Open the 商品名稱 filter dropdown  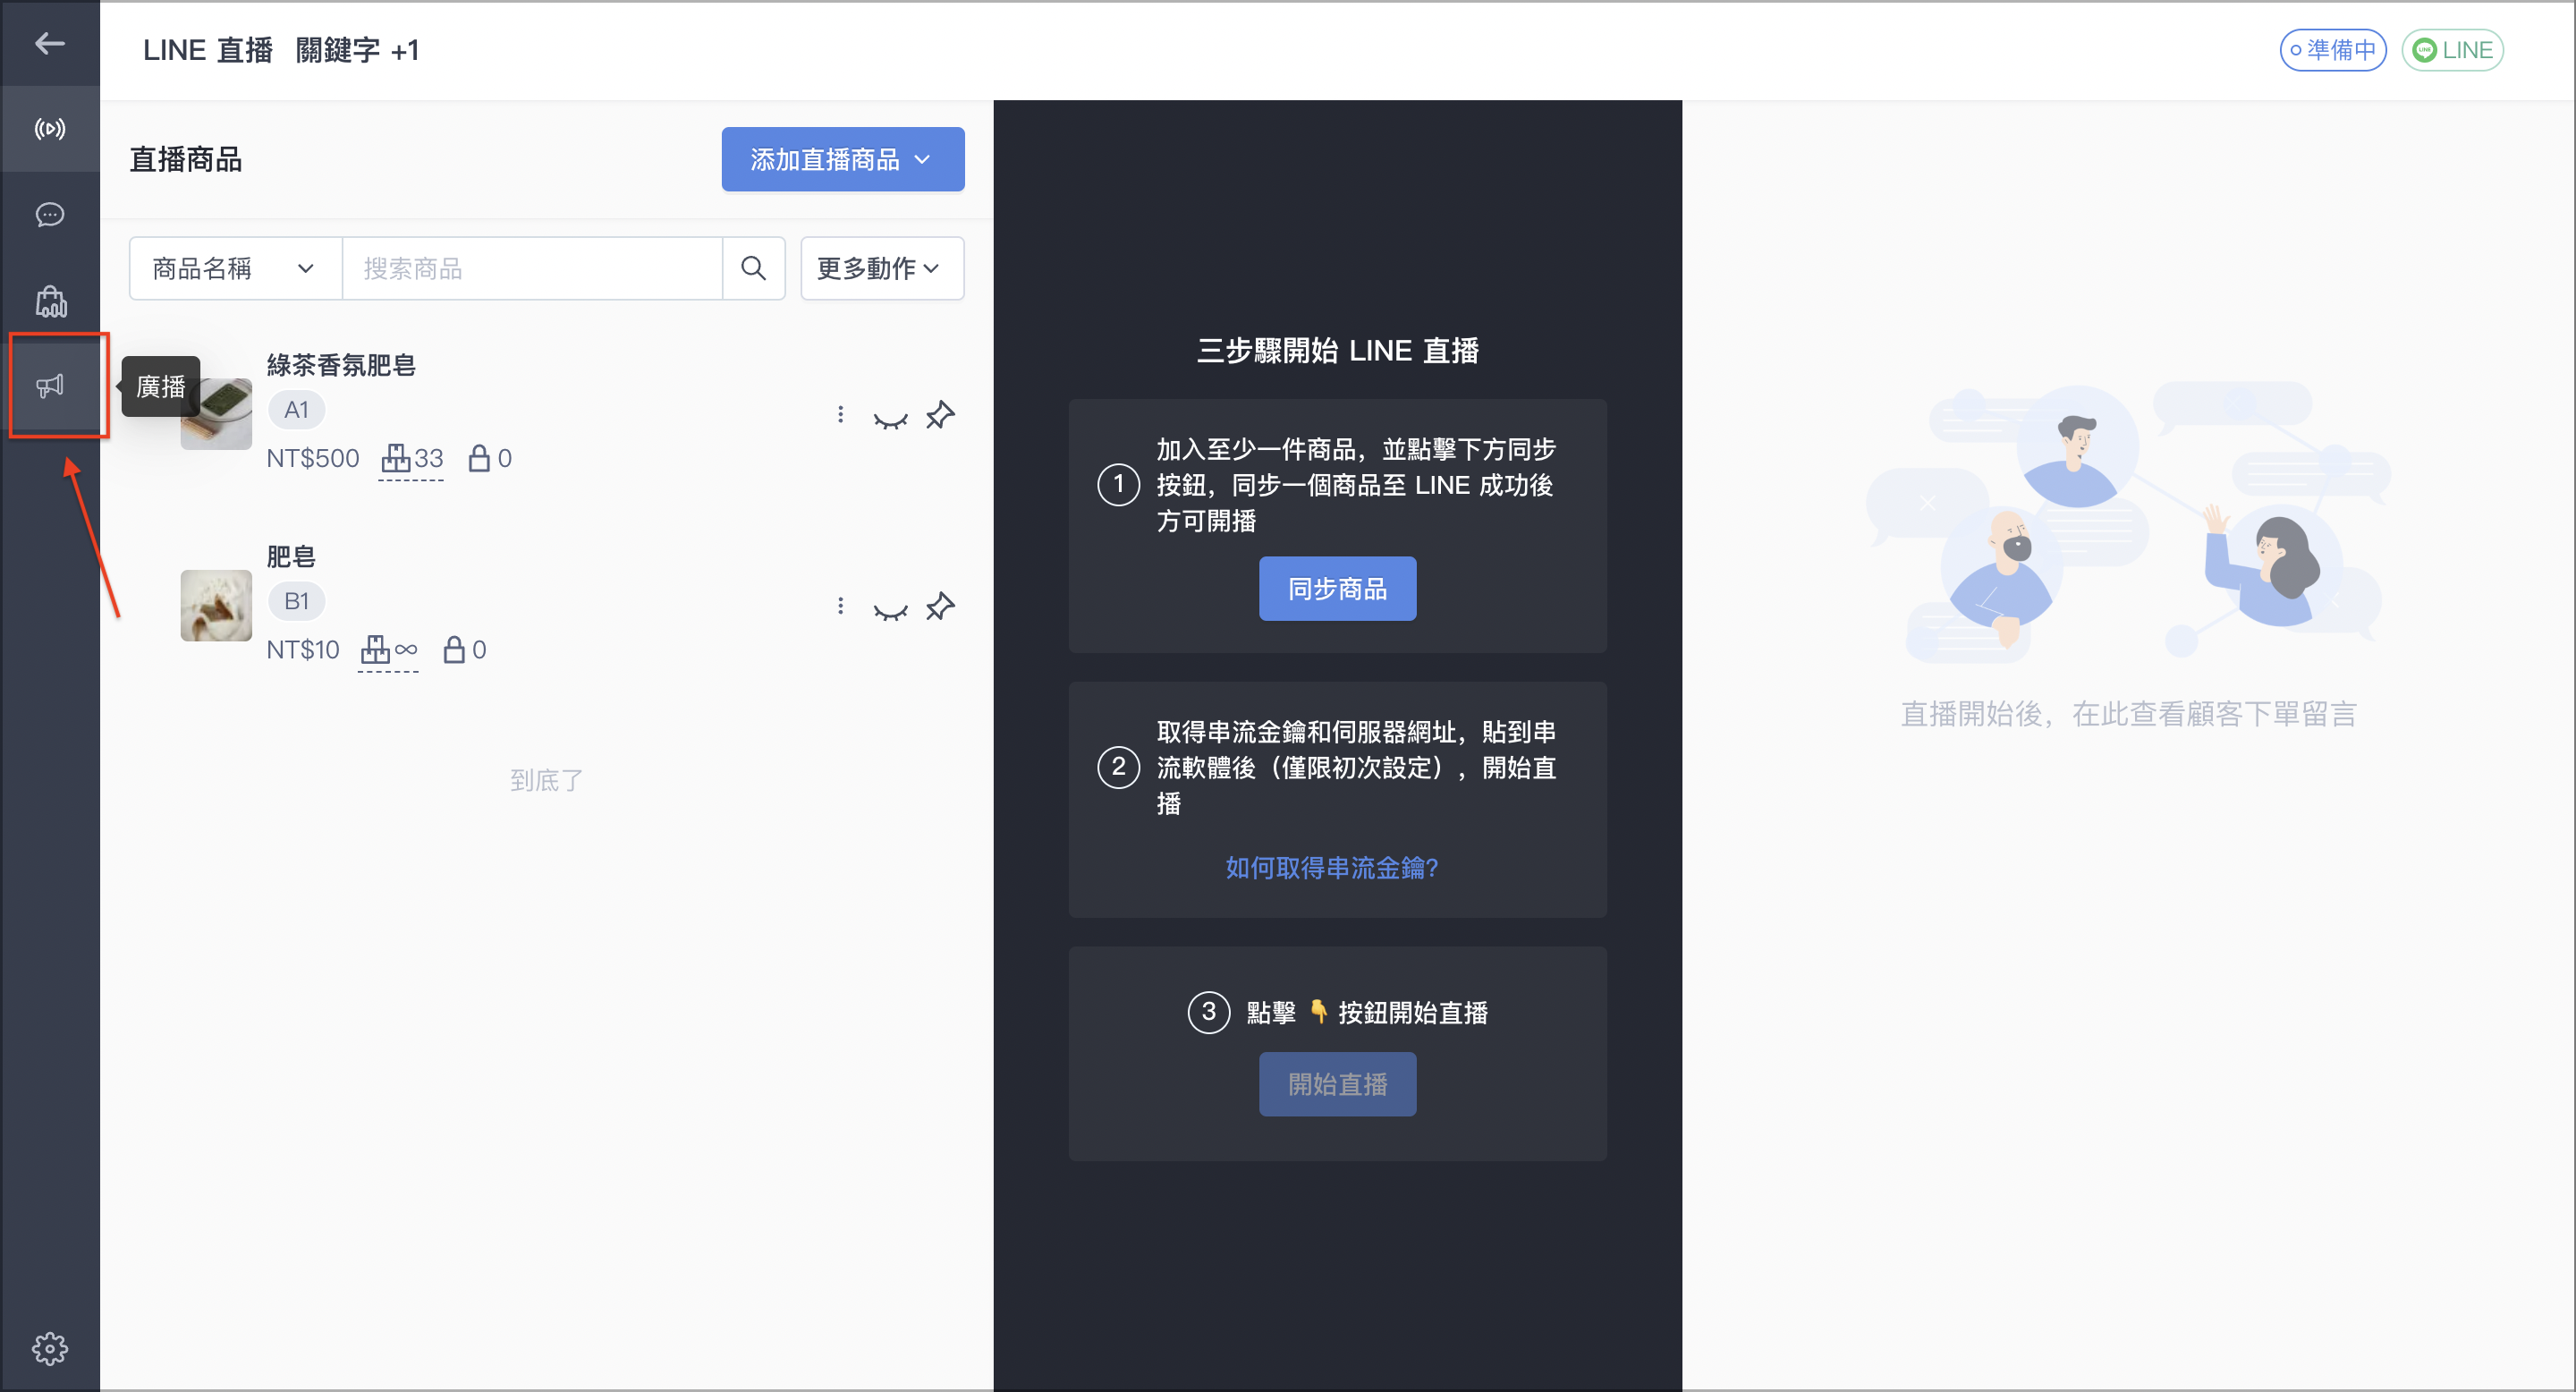tap(235, 268)
